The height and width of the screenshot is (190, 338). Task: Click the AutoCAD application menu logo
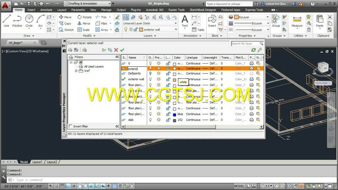(5, 5)
